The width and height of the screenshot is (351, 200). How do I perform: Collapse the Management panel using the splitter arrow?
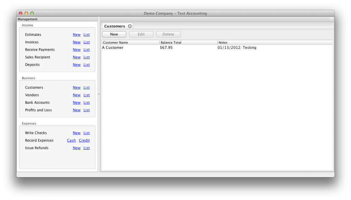click(x=99, y=94)
